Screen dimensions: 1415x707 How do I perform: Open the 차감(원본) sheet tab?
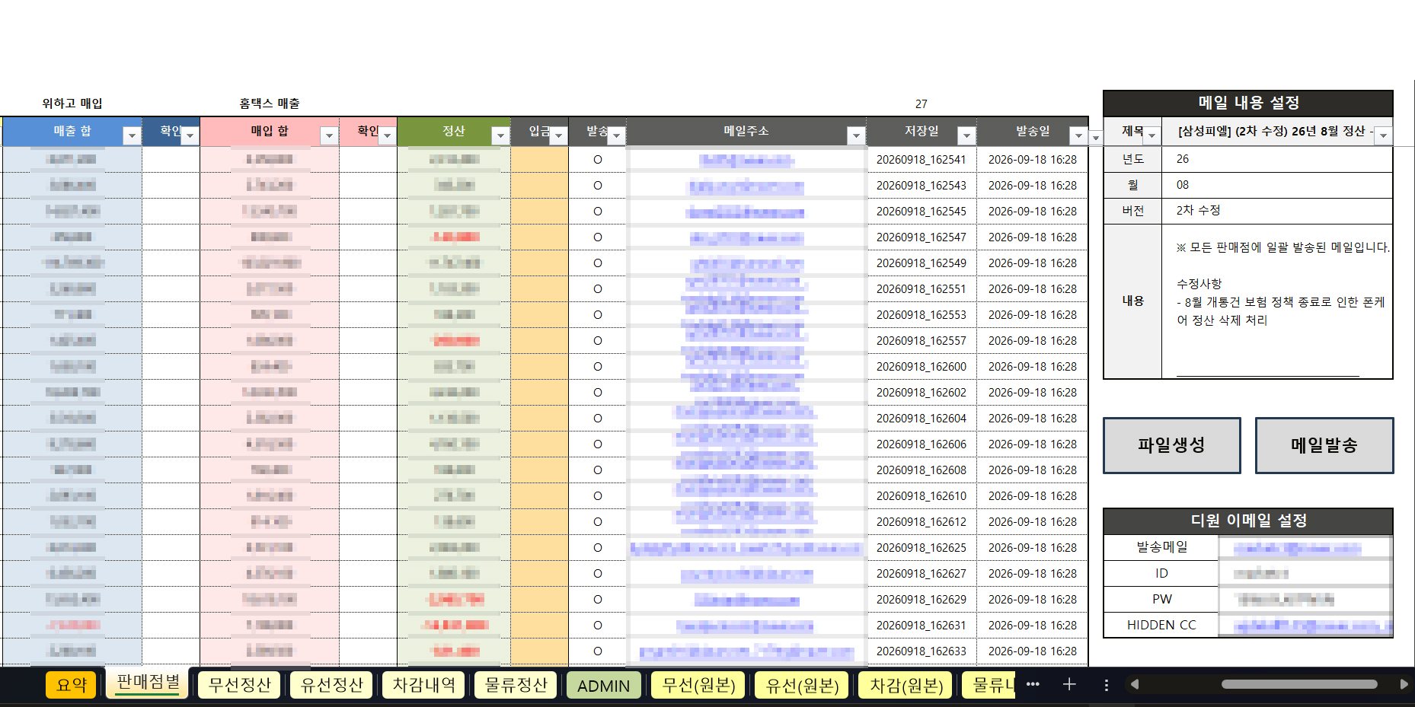(906, 685)
